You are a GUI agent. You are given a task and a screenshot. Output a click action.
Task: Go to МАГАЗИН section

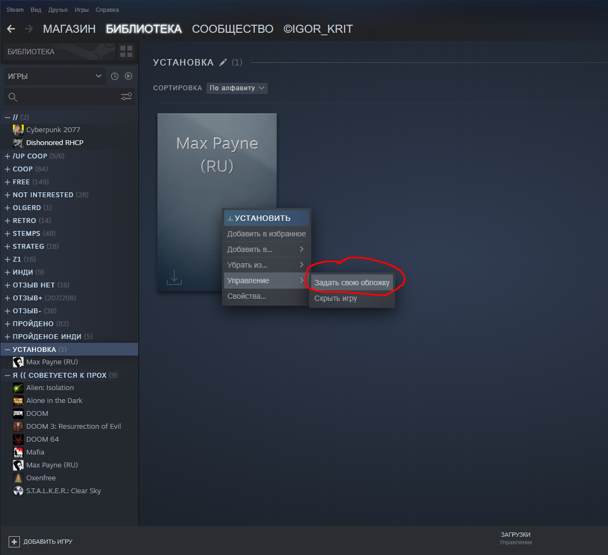coord(69,28)
